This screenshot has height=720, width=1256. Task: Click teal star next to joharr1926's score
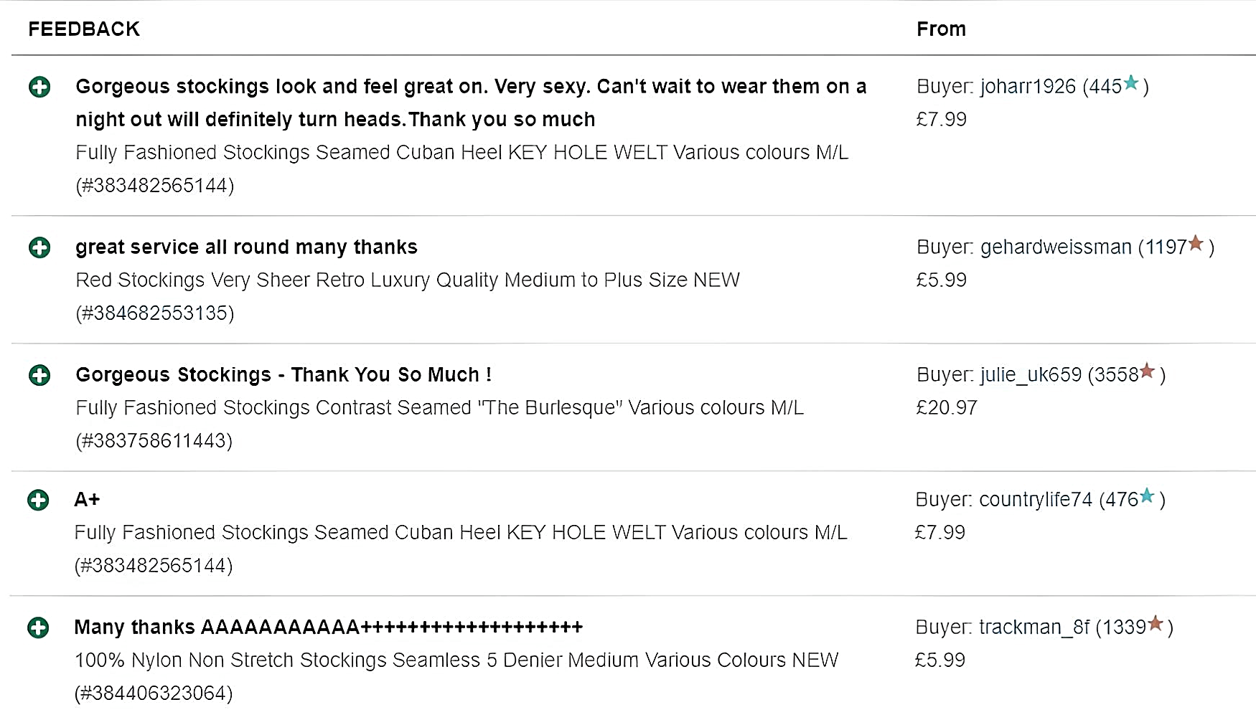[1131, 83]
